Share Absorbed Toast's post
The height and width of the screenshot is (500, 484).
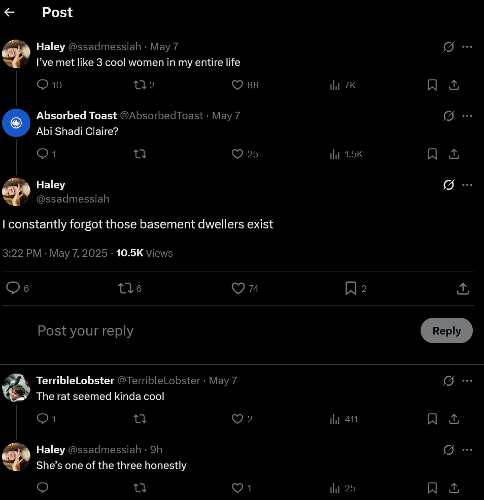[454, 154]
